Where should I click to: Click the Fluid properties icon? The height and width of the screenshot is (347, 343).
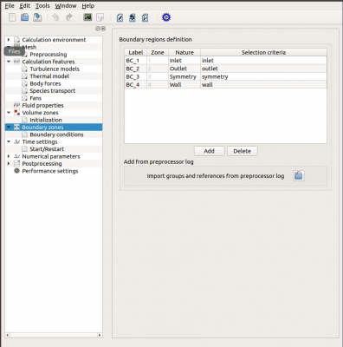(x=17, y=105)
